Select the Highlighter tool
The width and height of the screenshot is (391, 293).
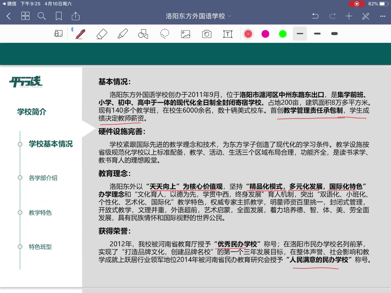(x=123, y=34)
